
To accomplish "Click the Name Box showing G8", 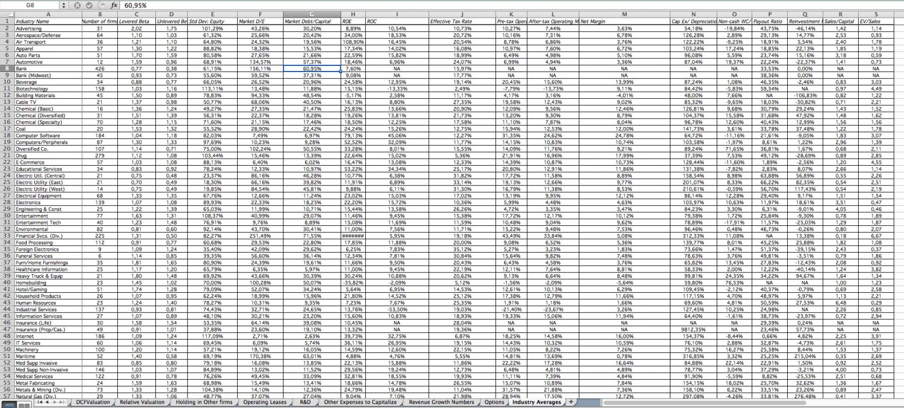I will click(30, 5).
